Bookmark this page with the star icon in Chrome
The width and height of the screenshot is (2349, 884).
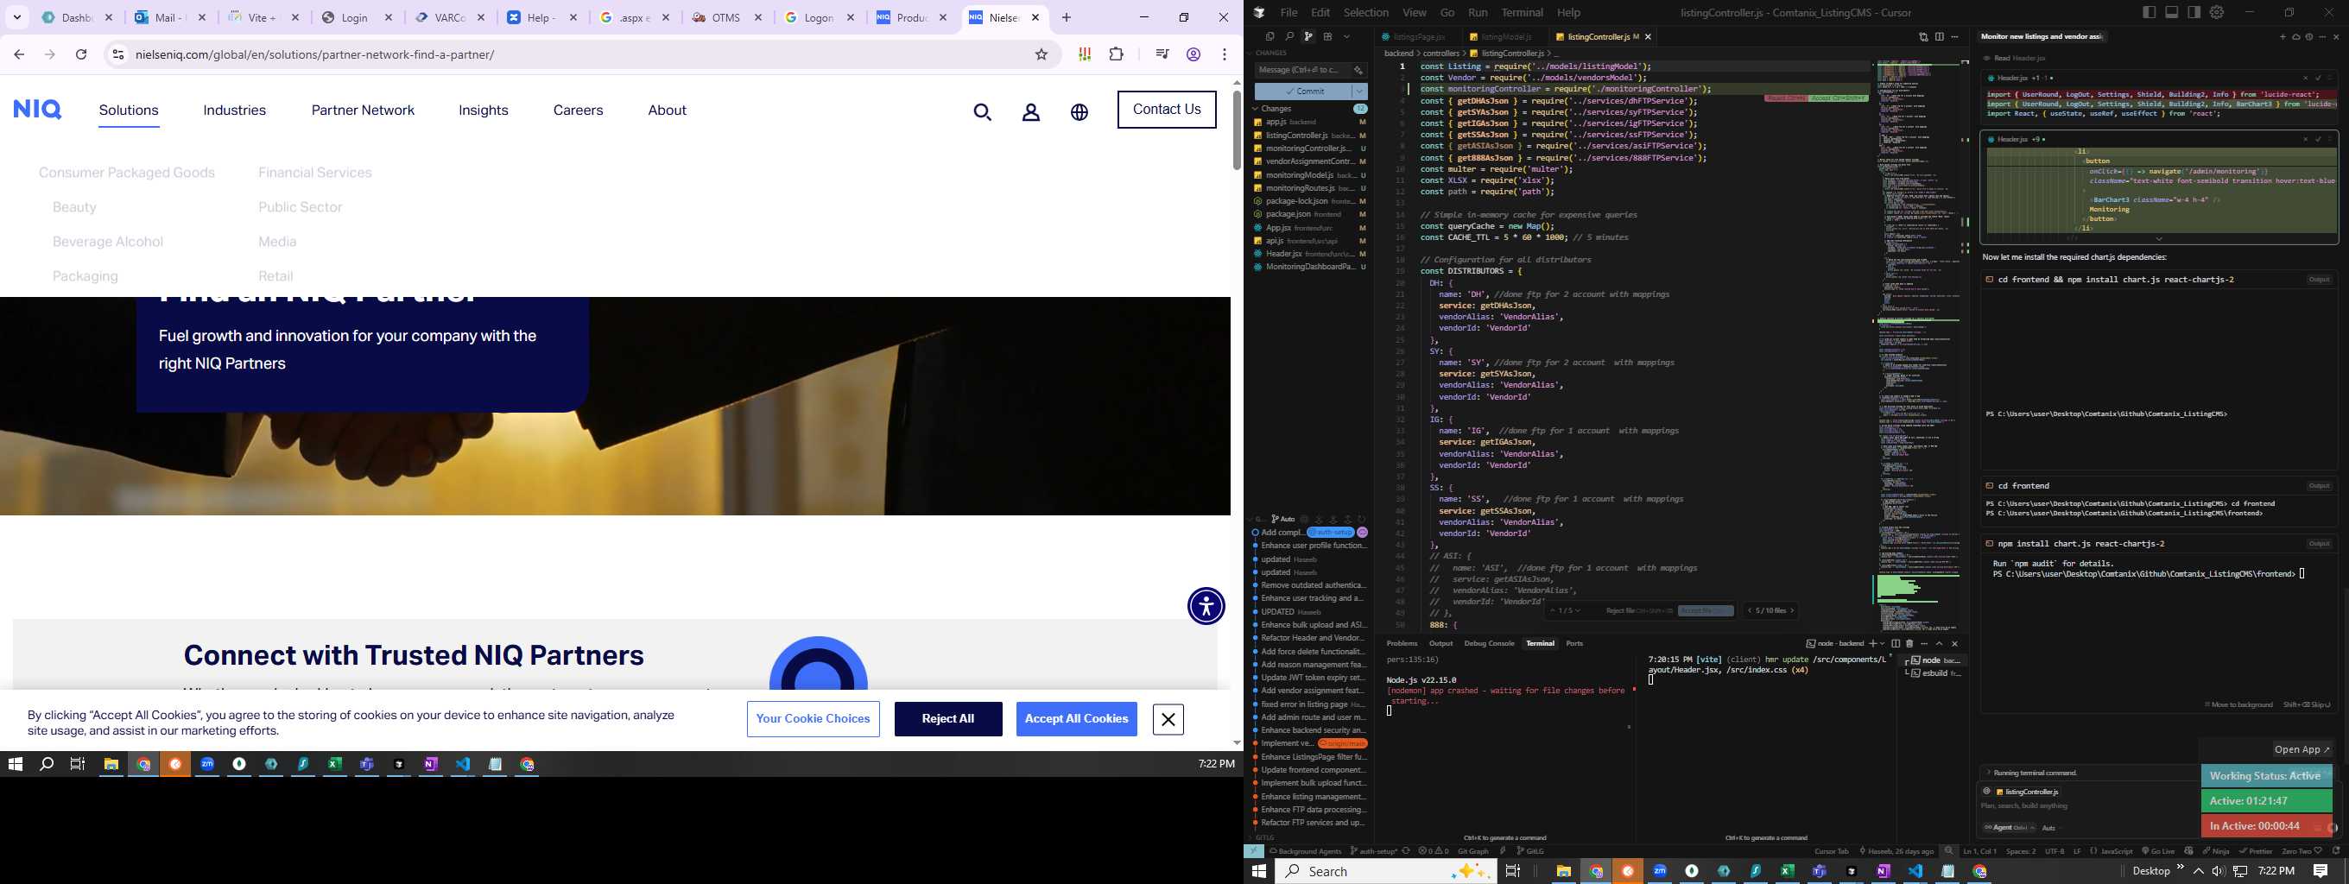click(1042, 54)
